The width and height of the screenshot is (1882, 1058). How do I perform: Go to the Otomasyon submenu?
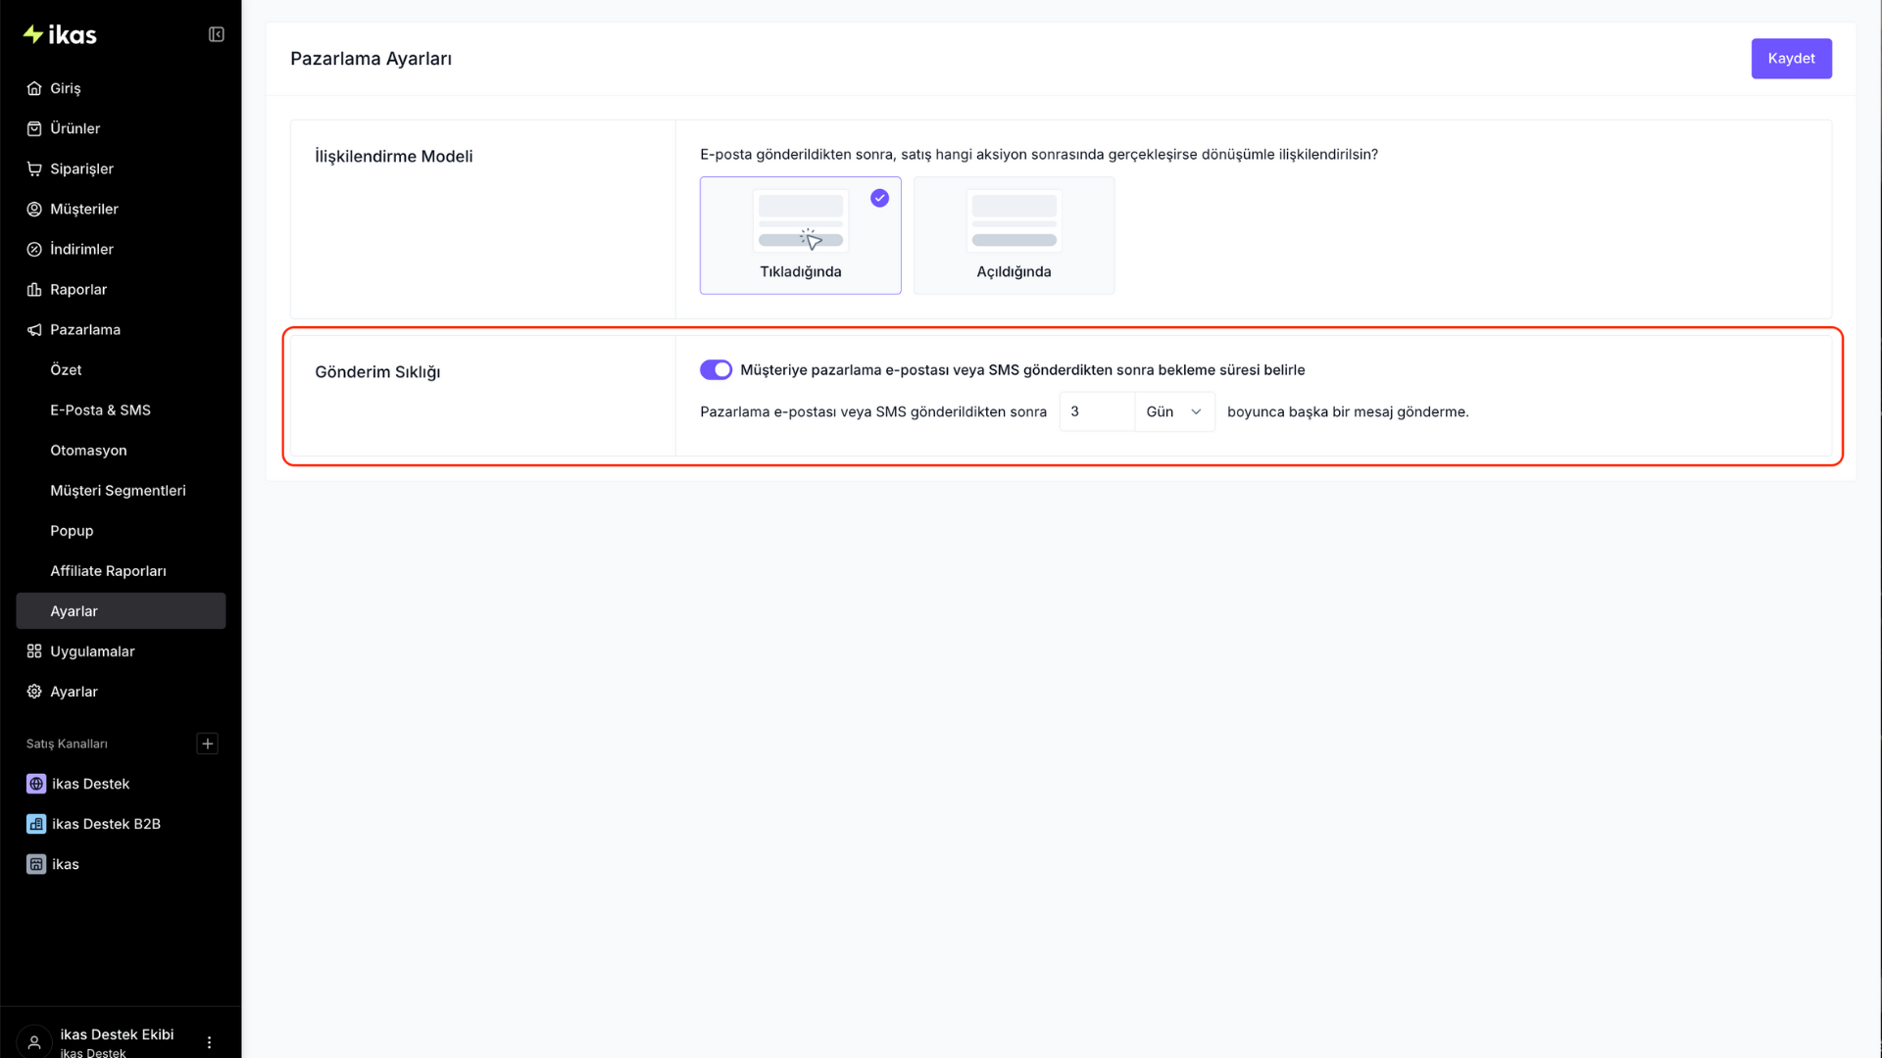121,450
